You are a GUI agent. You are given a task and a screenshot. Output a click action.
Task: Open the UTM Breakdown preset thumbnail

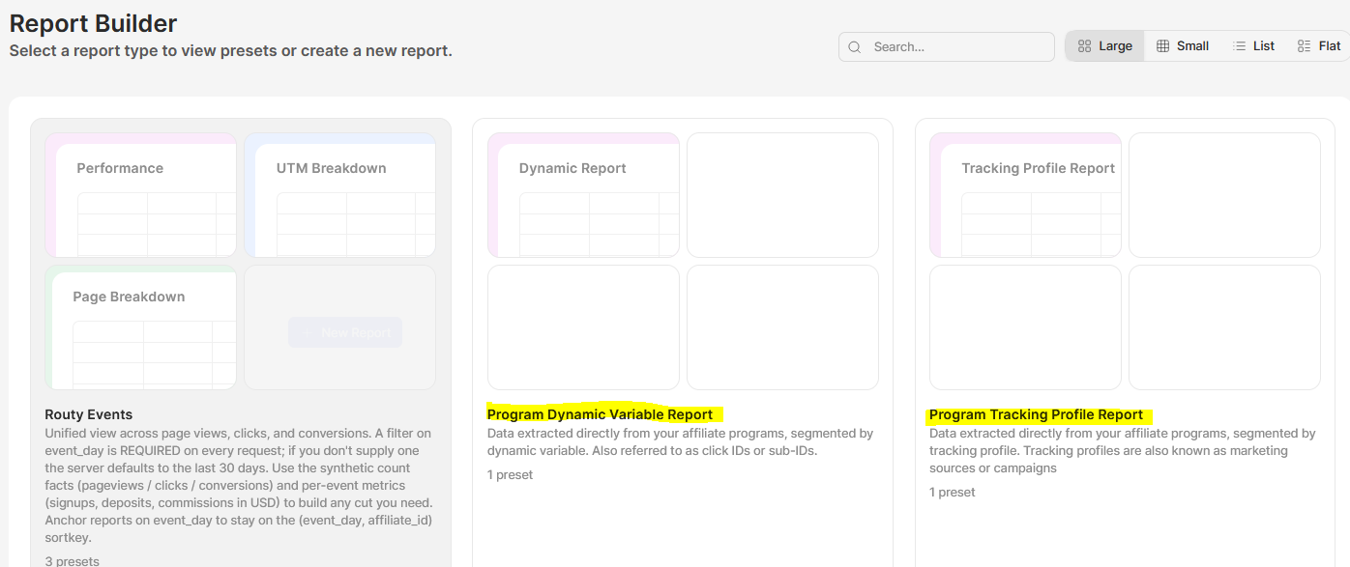339,195
